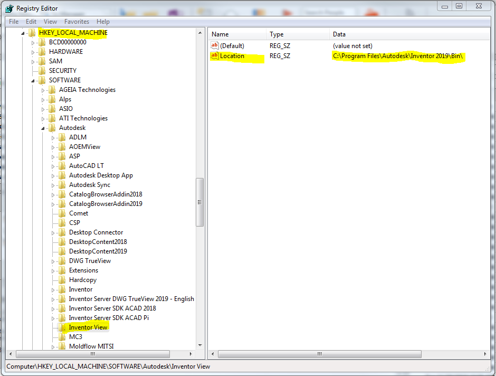The height and width of the screenshot is (376, 496).
Task: Click the tree pane scroll down arrow
Action: coord(200,345)
